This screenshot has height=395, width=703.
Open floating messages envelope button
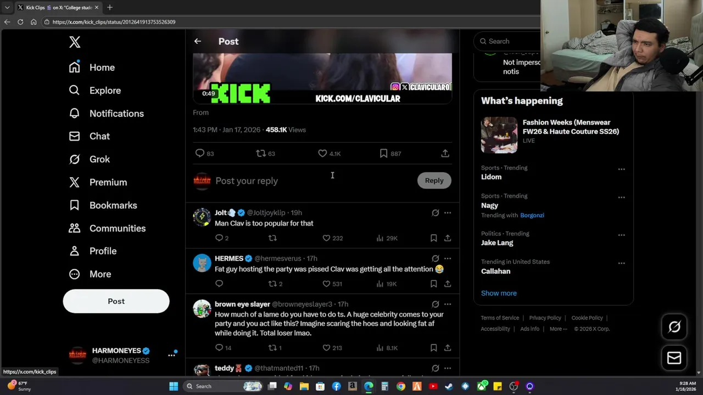click(674, 358)
